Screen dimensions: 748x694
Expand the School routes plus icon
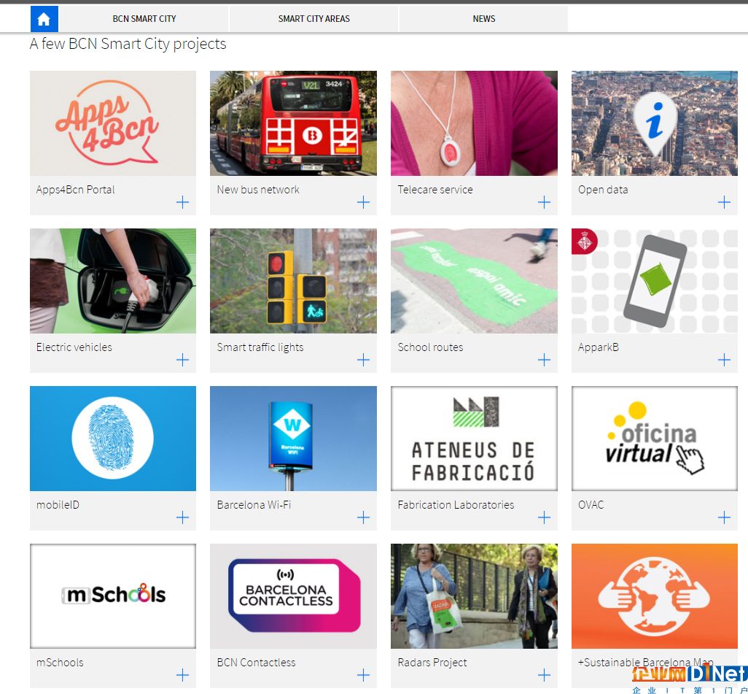[545, 360]
